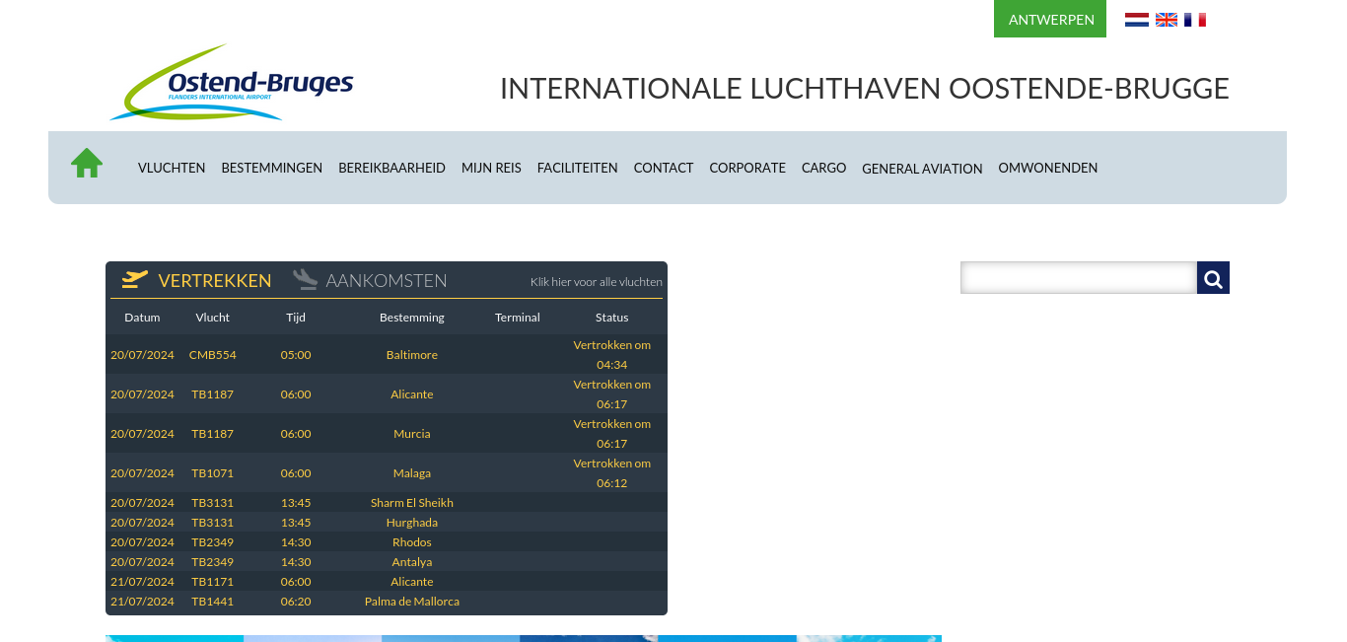This screenshot has height=642, width=1347.
Task: Click the Vlucht column header
Action: click(213, 318)
